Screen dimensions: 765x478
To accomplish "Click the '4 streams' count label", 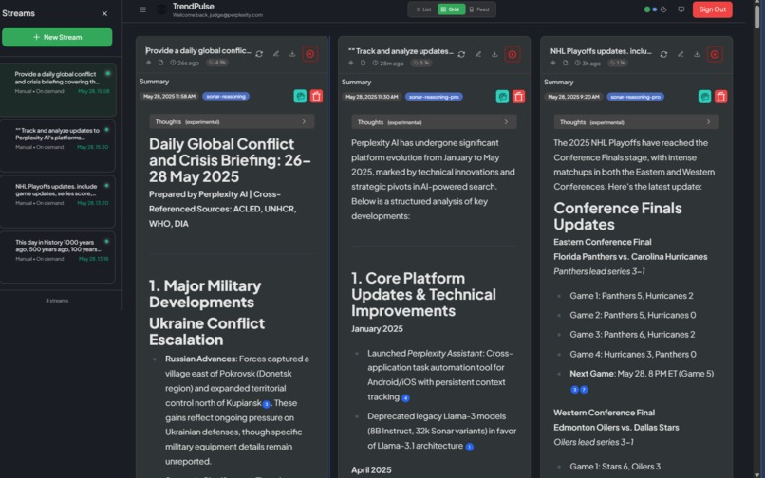I will 57,301.
